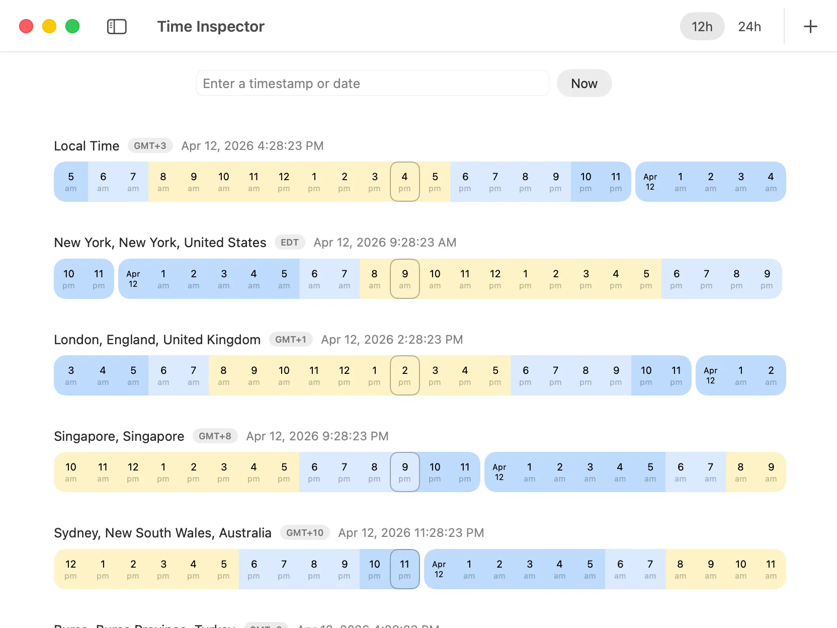This screenshot has width=837, height=628.
Task: Click the Apr 12 day marker in London row
Action: click(x=710, y=375)
